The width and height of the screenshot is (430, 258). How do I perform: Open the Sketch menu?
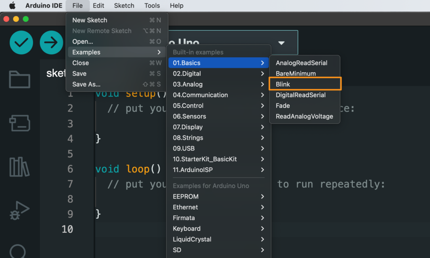click(x=123, y=5)
